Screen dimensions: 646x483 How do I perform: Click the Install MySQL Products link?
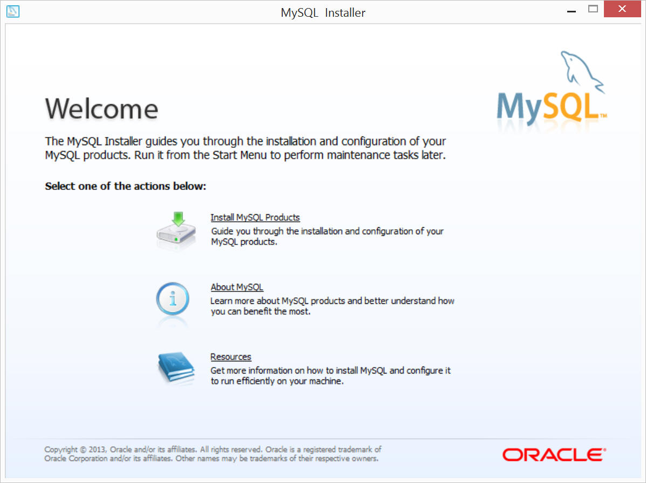[255, 217]
